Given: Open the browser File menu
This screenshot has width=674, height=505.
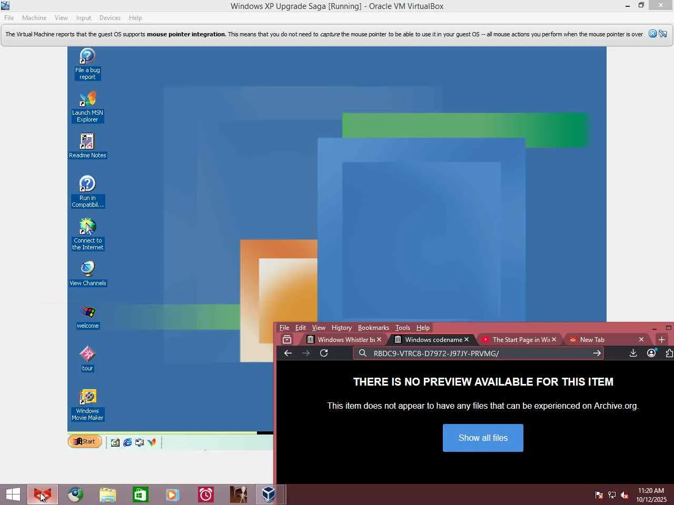Looking at the screenshot, I should click(284, 328).
